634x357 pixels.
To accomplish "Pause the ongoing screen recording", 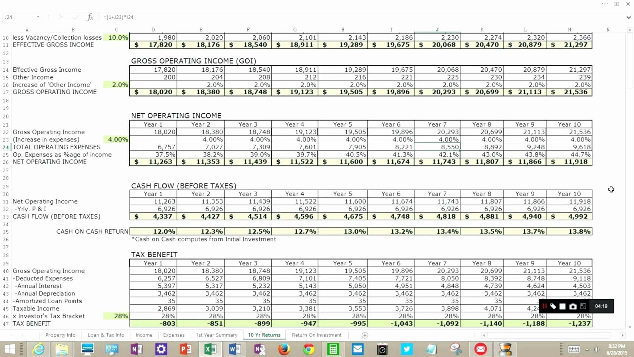I will pos(545,306).
